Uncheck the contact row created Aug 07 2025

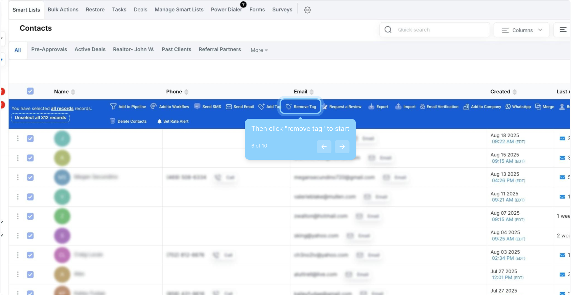(30, 216)
